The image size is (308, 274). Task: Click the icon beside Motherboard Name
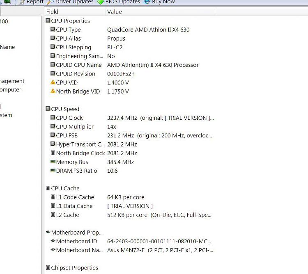pos(53,250)
